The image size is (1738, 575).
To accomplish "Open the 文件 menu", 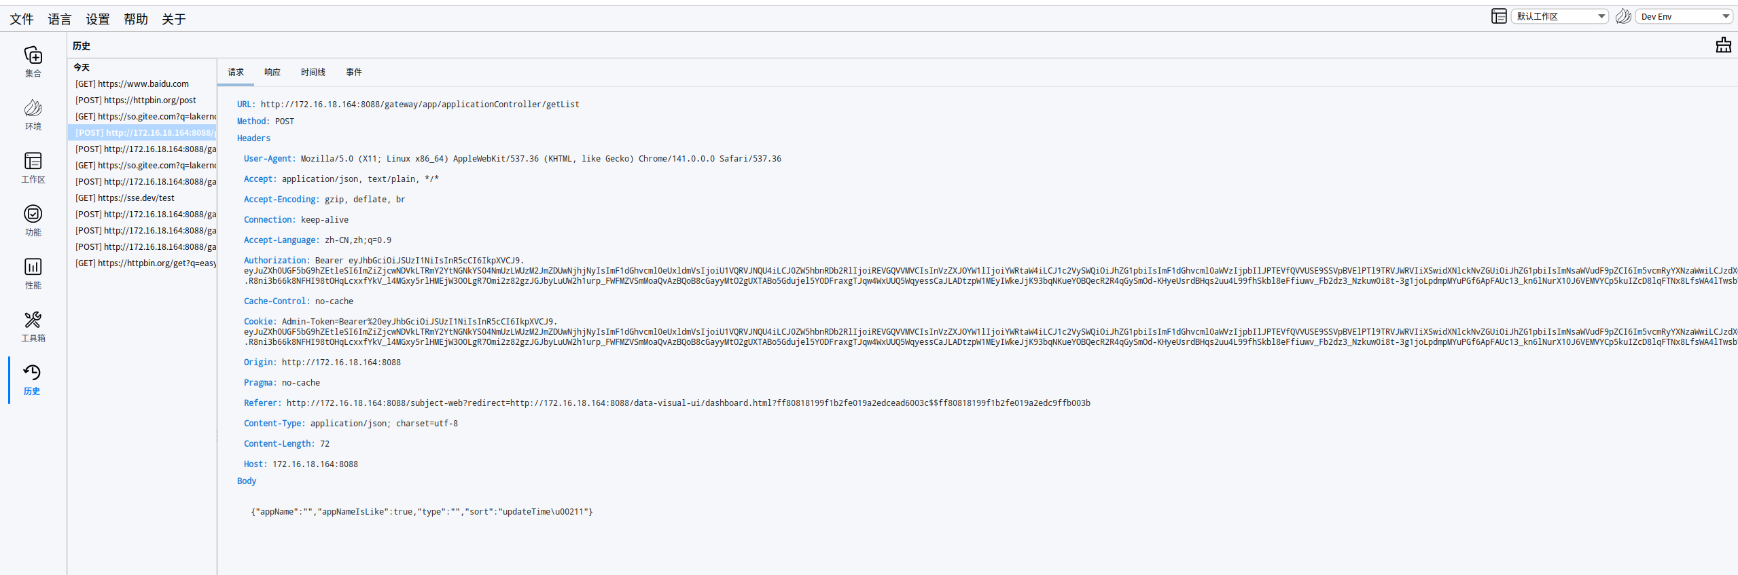I will tap(22, 19).
